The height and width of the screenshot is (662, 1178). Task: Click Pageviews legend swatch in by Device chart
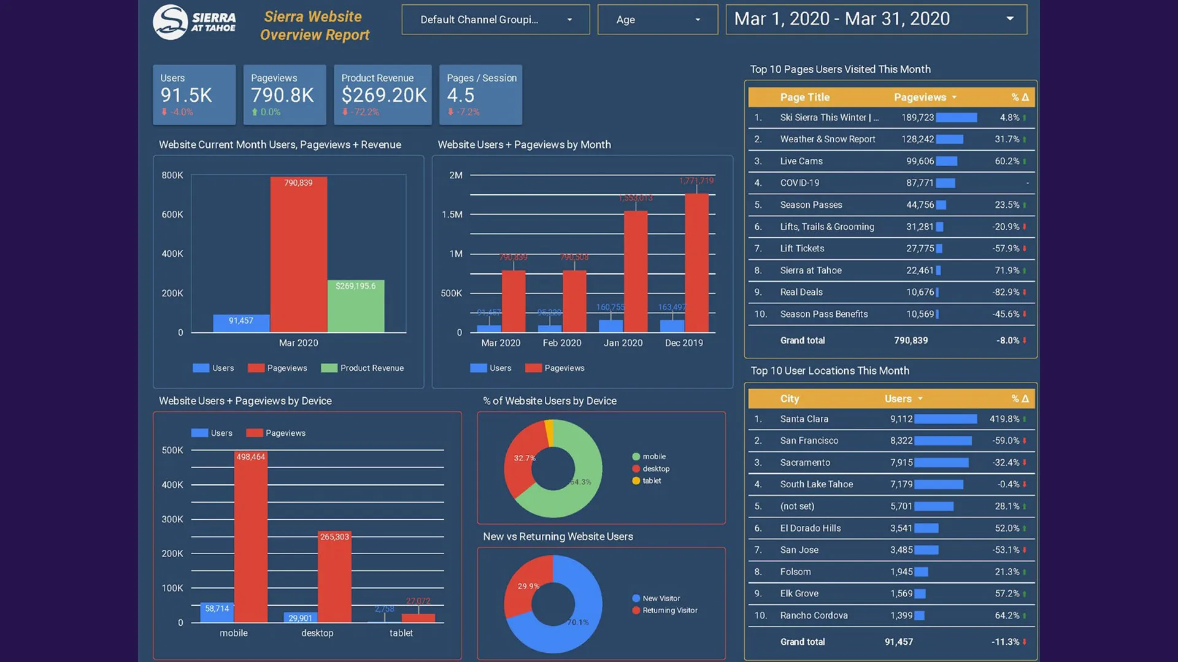pos(255,433)
